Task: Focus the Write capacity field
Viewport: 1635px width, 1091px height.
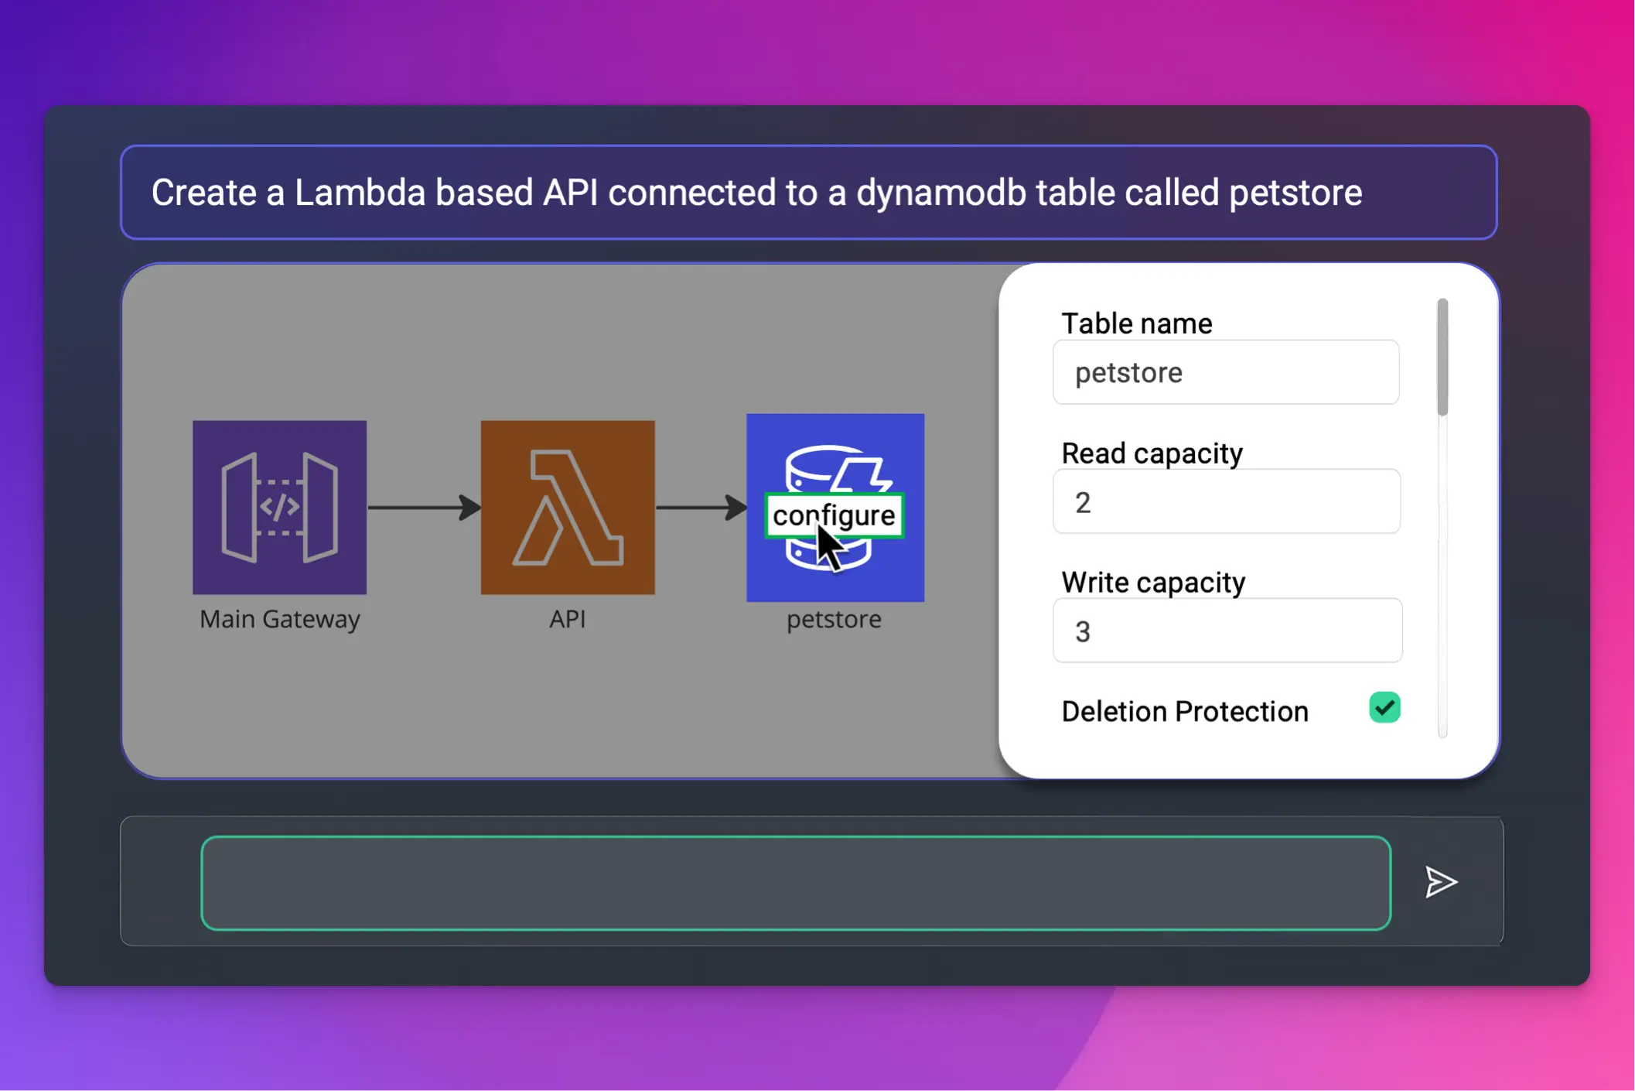Action: point(1226,631)
